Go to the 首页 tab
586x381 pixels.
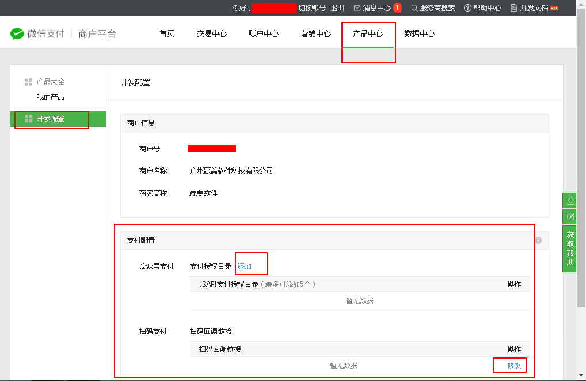click(x=167, y=34)
